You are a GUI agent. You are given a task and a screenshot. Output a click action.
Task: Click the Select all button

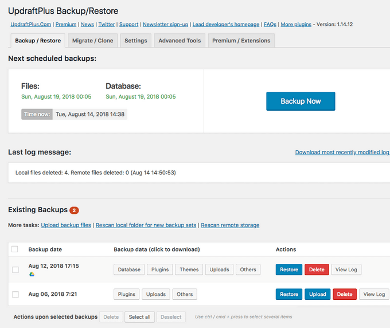click(x=139, y=317)
